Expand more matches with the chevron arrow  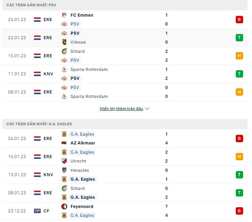pos(147,109)
